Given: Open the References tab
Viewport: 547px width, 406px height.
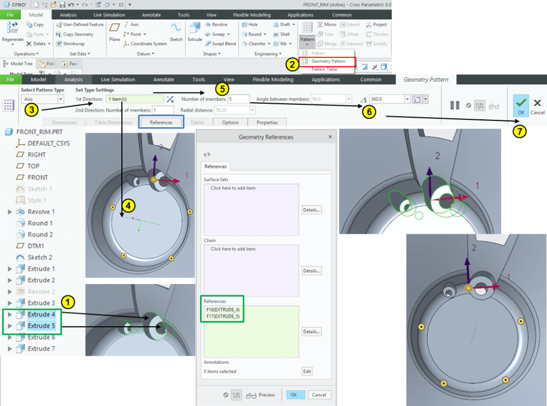Looking at the screenshot, I should tap(161, 122).
